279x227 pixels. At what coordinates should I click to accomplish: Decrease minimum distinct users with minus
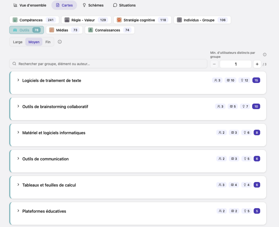(214, 64)
